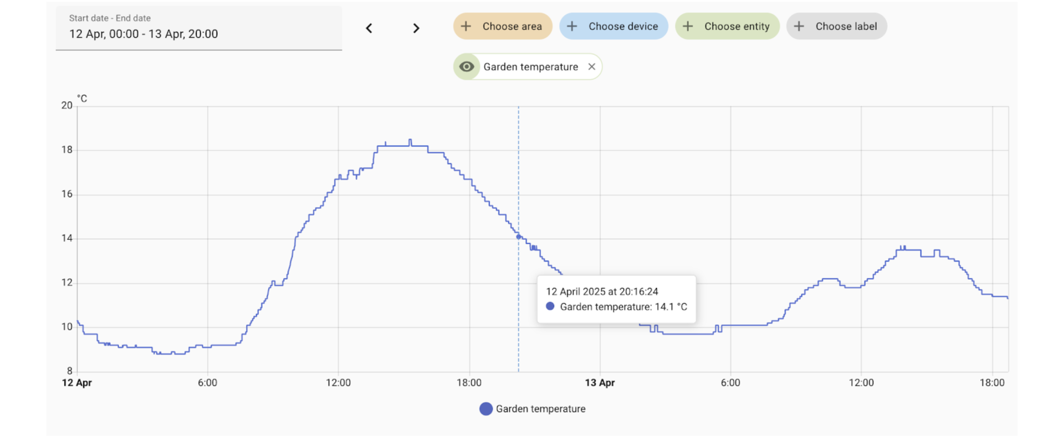Toggle Garden temperature series via legend text
This screenshot has width=1064, height=441.
(540, 409)
